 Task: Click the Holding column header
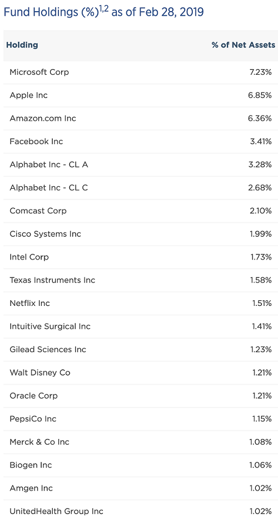(22, 45)
